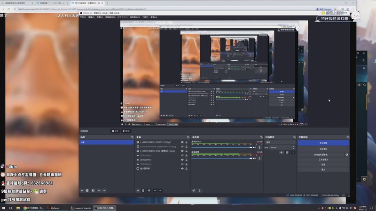The width and height of the screenshot is (376, 211).
Task: Open virtual camera settings gear icon
Action: (347, 154)
